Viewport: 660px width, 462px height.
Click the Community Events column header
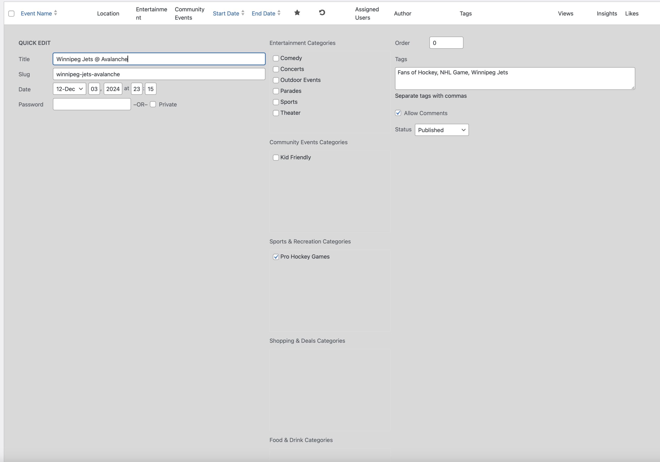(189, 13)
